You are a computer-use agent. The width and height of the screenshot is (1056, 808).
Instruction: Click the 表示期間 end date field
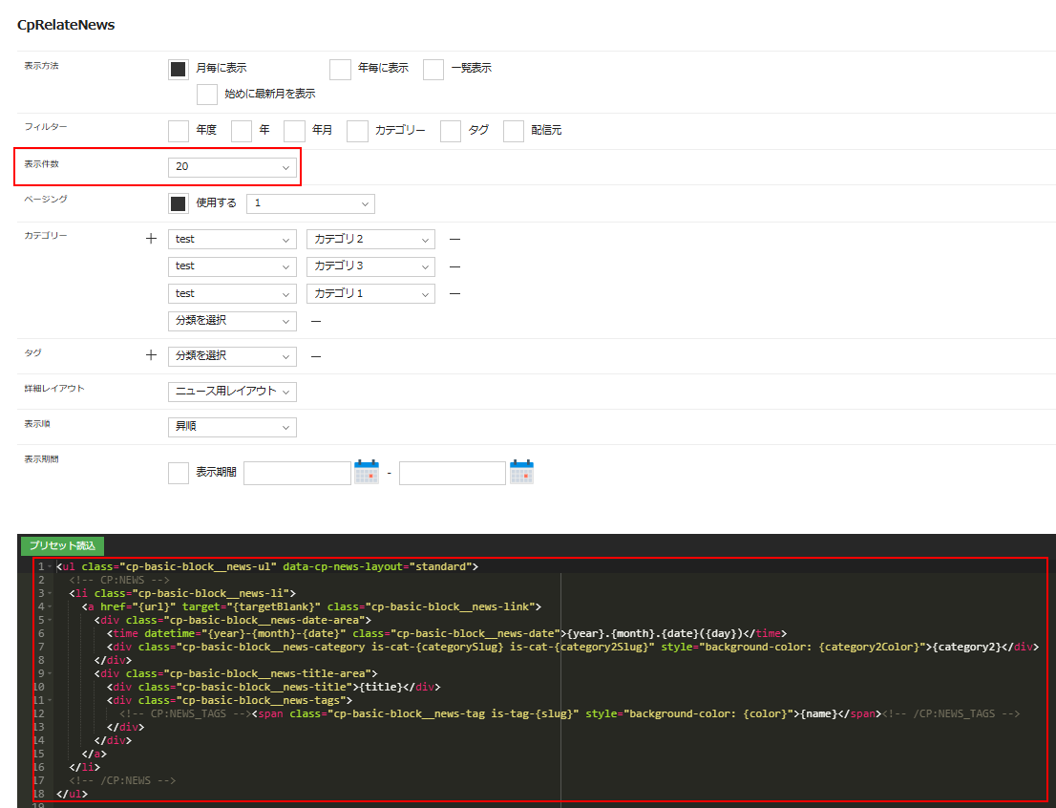453,473
